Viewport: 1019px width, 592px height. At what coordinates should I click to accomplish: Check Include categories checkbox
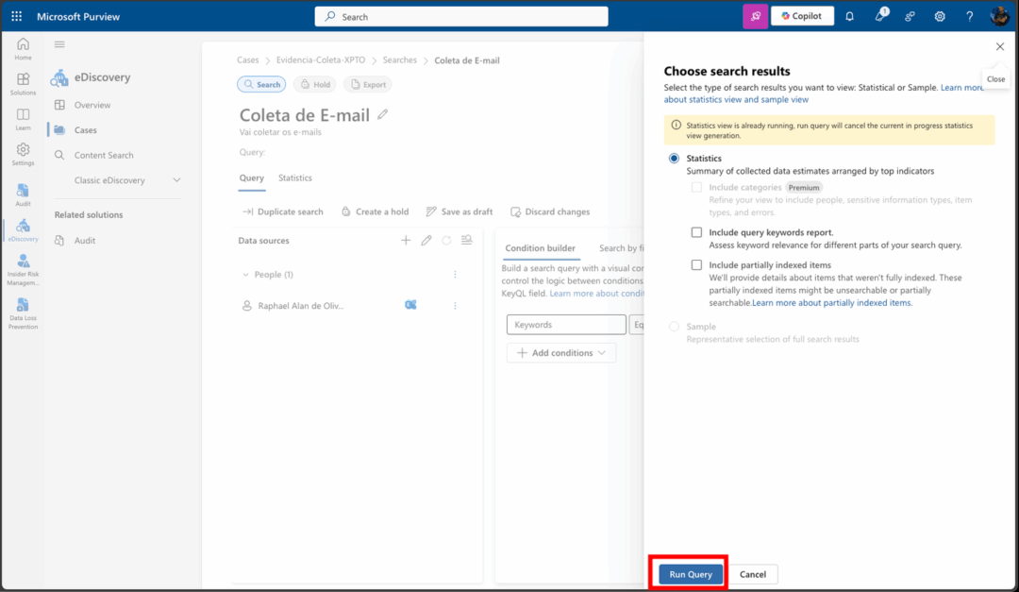coord(696,187)
